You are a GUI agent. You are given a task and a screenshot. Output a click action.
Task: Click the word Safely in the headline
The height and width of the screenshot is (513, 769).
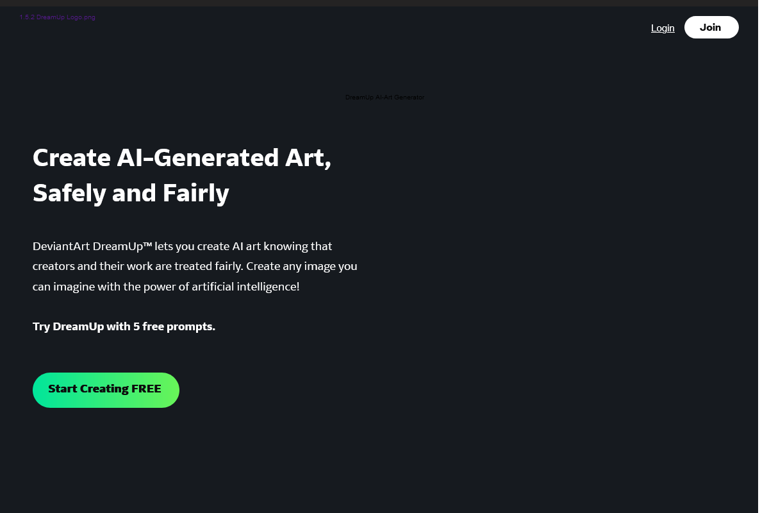70,193
